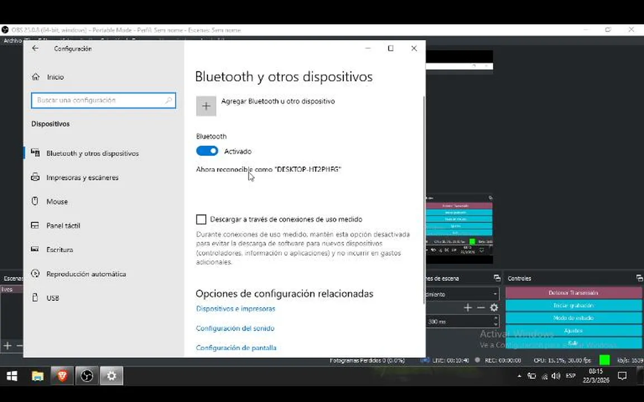644x402 pixels.
Task: Click Detener Transmisión in OBS
Action: [x=574, y=293]
